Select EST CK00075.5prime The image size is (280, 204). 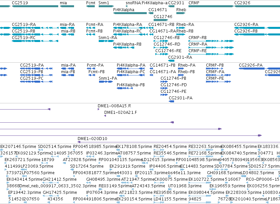[x=171, y=179]
